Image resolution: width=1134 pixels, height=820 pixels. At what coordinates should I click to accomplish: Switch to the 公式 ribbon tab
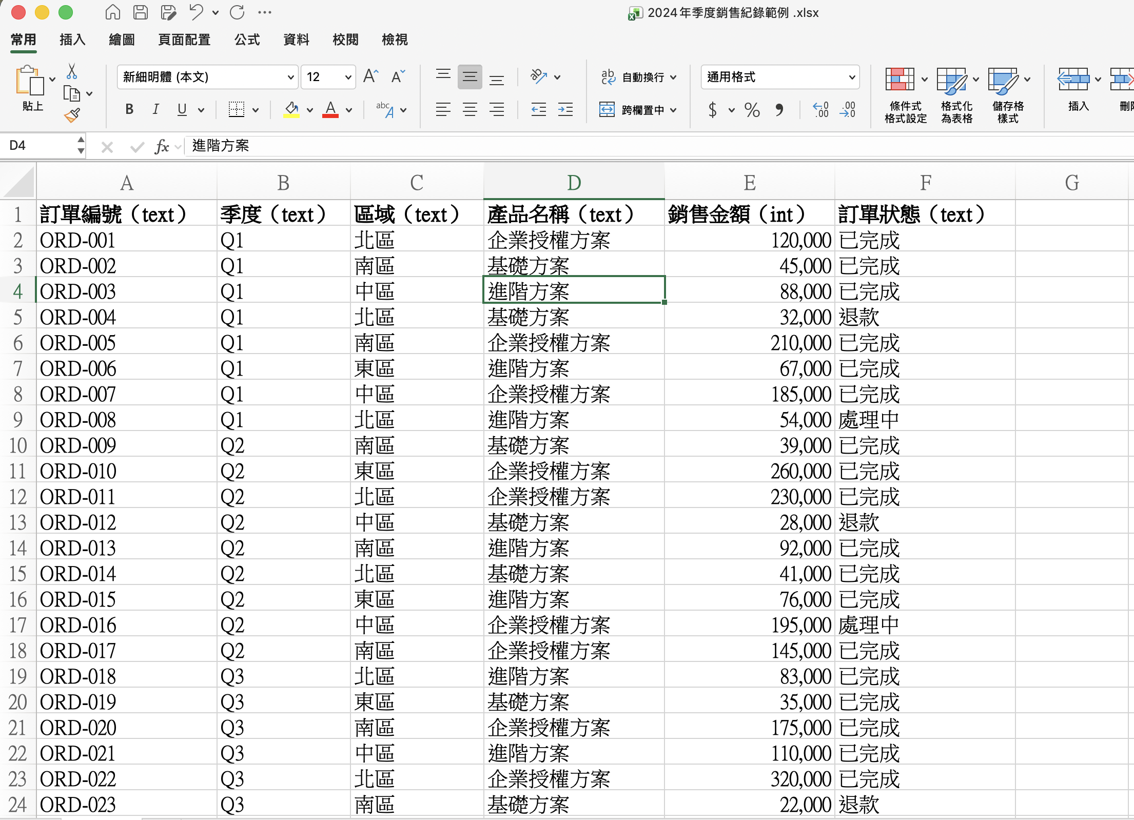247,40
